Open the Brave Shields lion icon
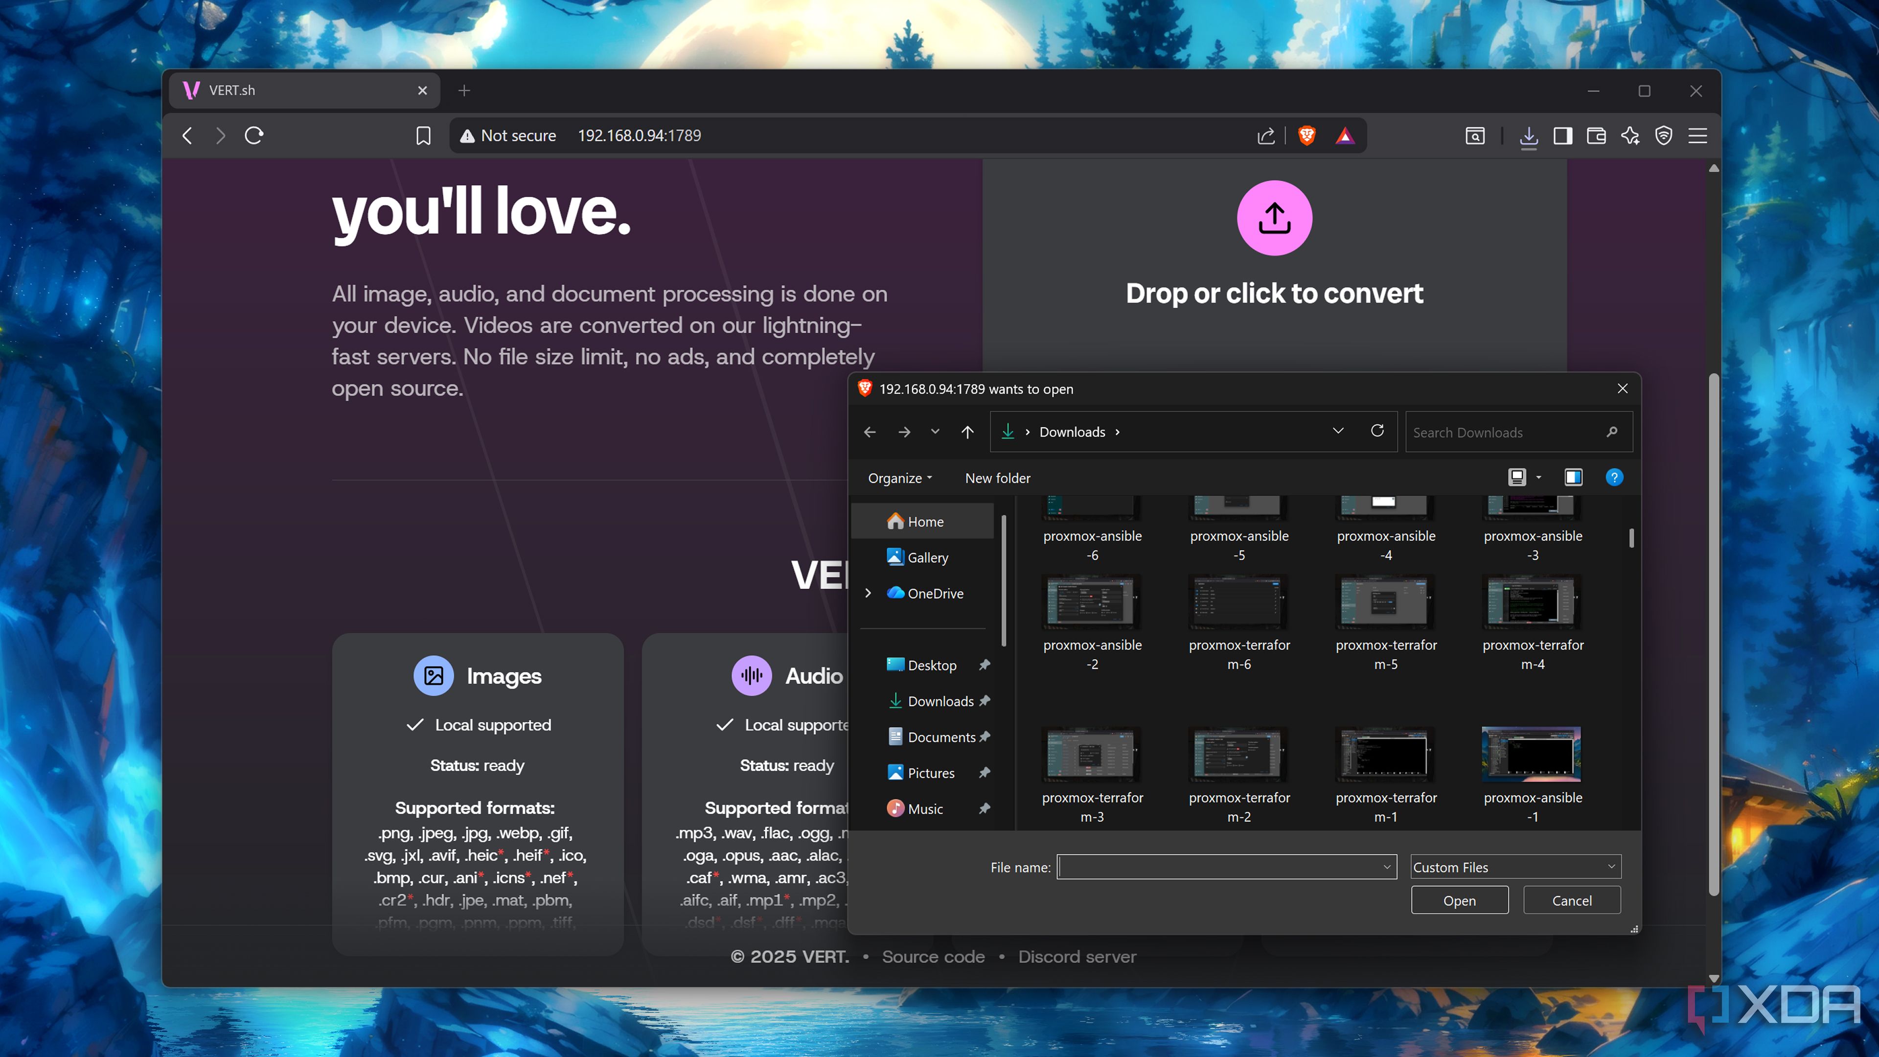This screenshot has width=1879, height=1057. coord(1306,136)
